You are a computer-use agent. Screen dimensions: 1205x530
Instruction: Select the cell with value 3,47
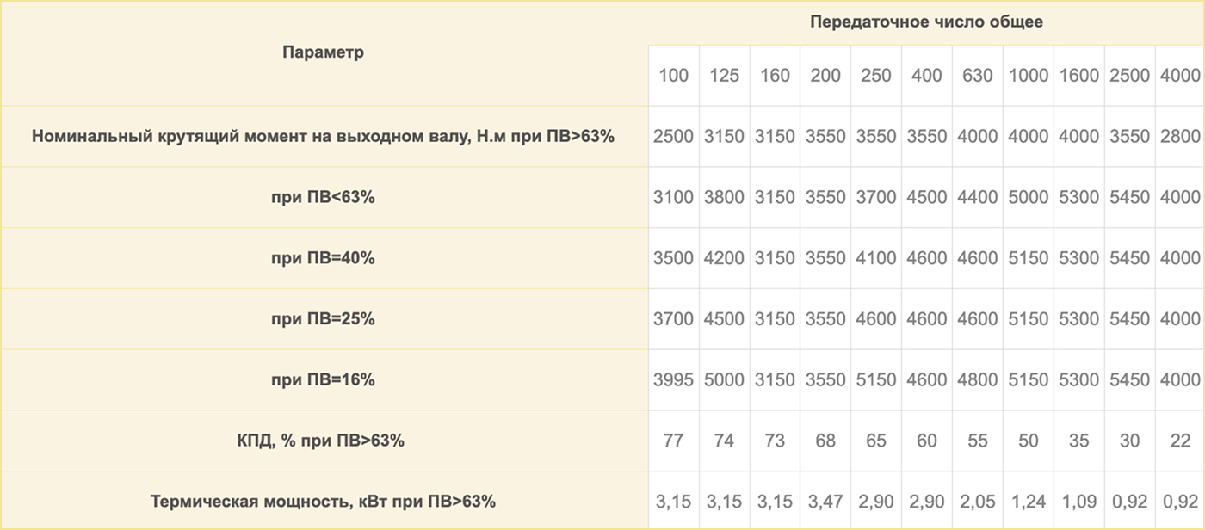pos(825,502)
